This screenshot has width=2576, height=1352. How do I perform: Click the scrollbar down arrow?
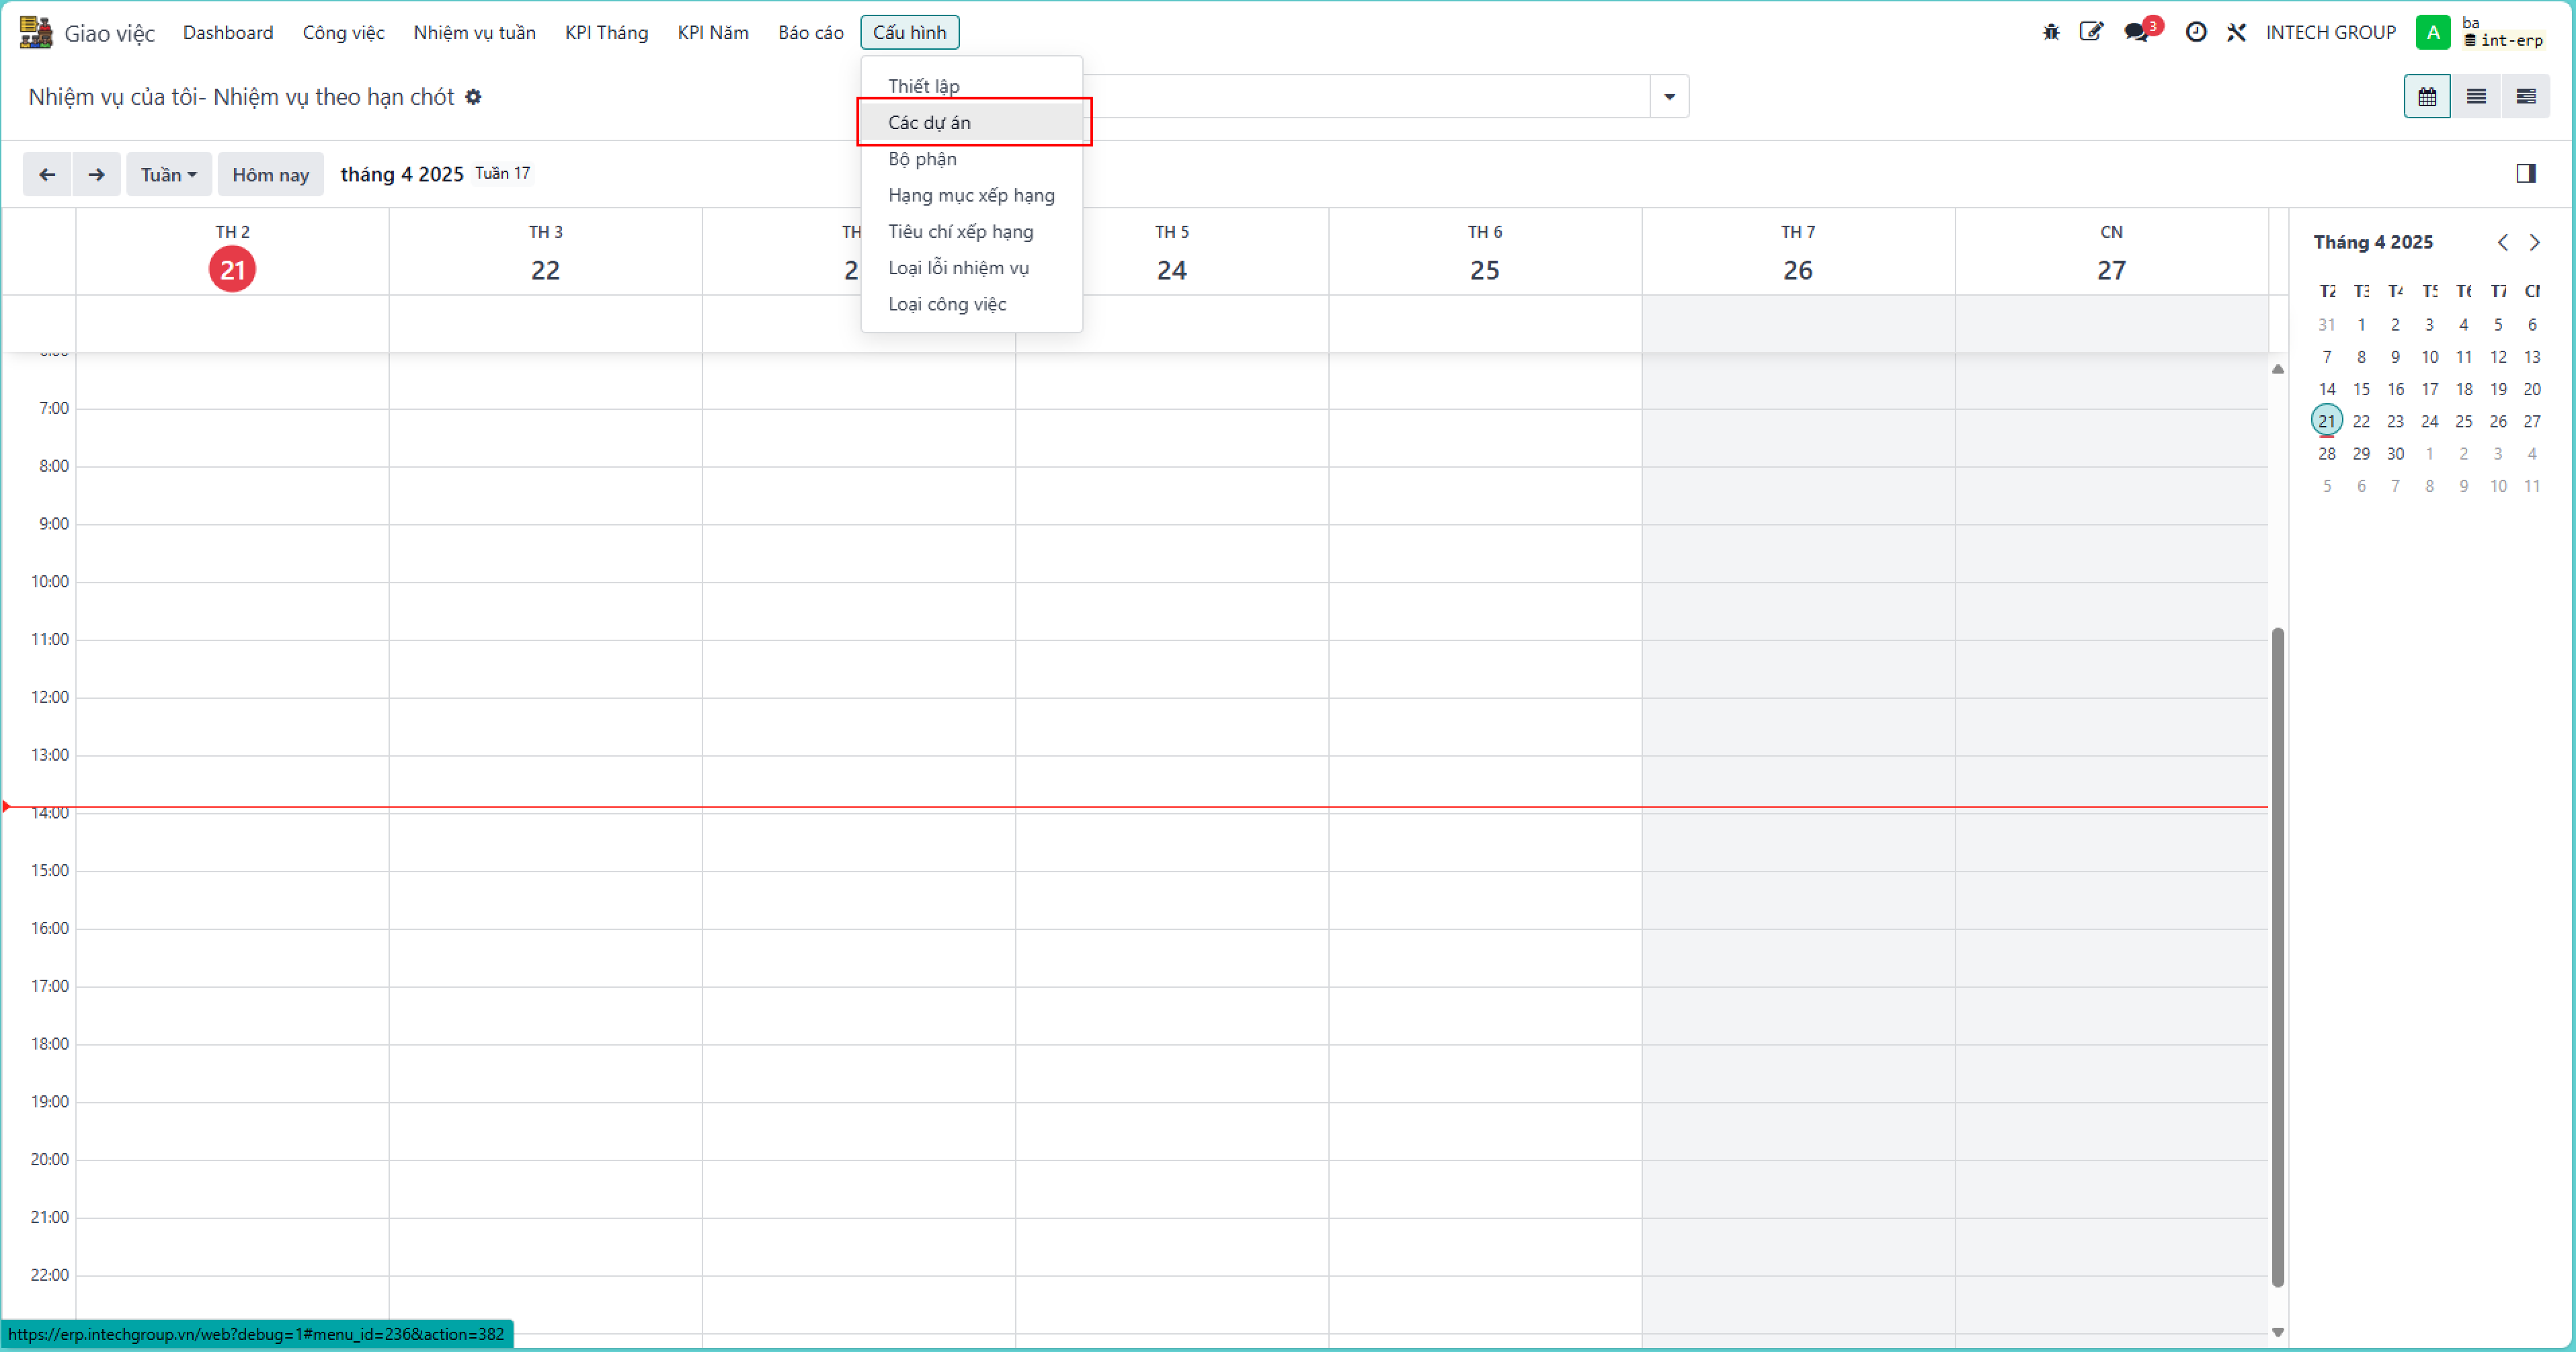tap(2278, 1332)
